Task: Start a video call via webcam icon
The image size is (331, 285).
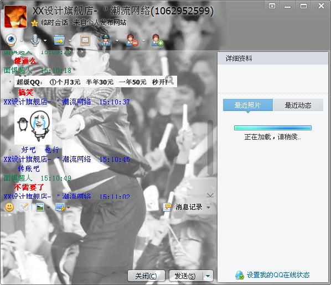Action: [11, 40]
